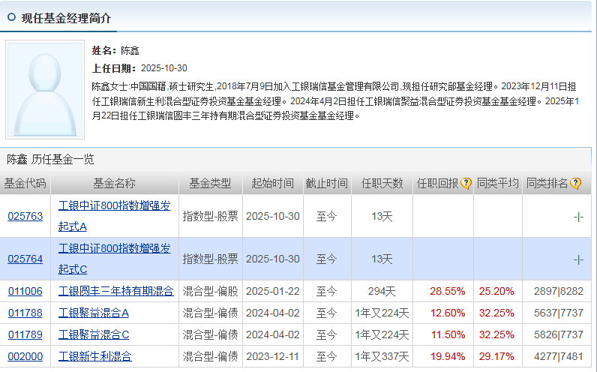Click the 1年又337天 tenure cell

(x=382, y=356)
